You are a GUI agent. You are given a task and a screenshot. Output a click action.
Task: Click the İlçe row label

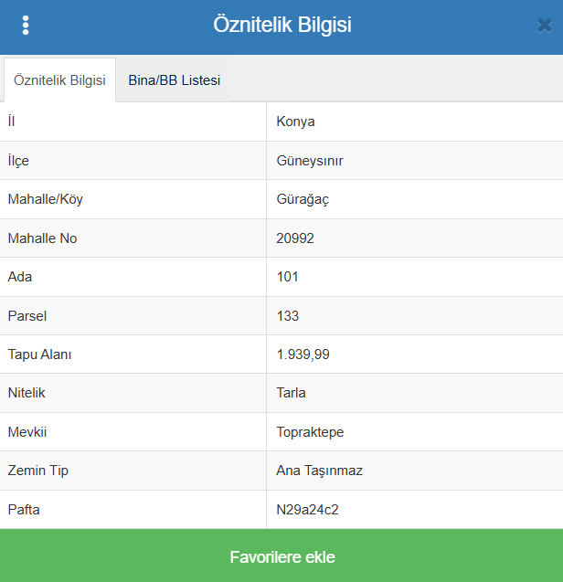click(x=18, y=161)
